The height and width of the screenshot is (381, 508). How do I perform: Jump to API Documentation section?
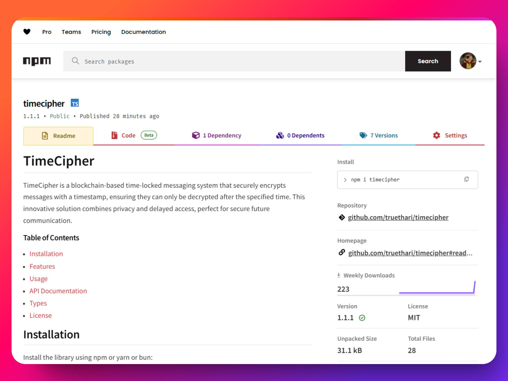click(58, 291)
